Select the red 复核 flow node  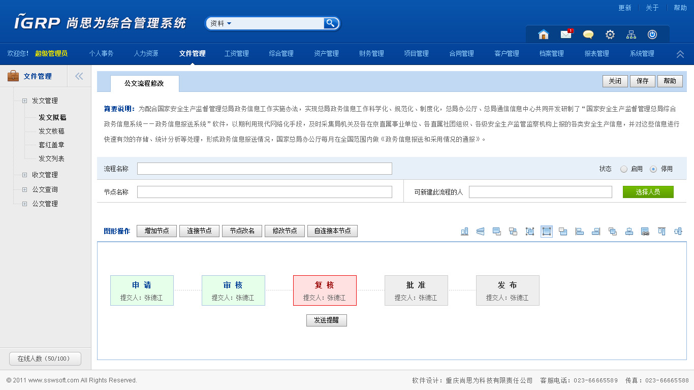[325, 290]
